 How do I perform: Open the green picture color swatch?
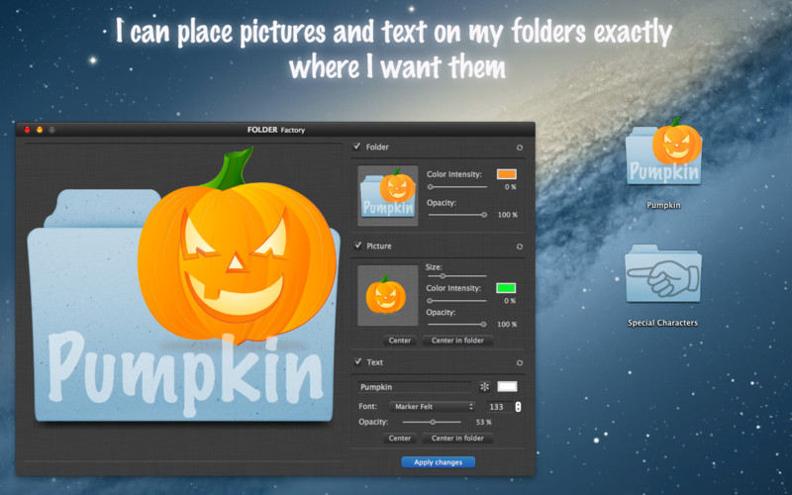coord(506,288)
